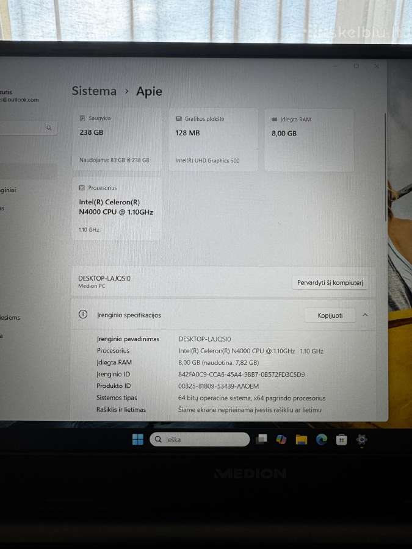Open the Įdiegta RAM 8,00 GB card
Viewport: 412px width, 549px height.
[x=309, y=140]
